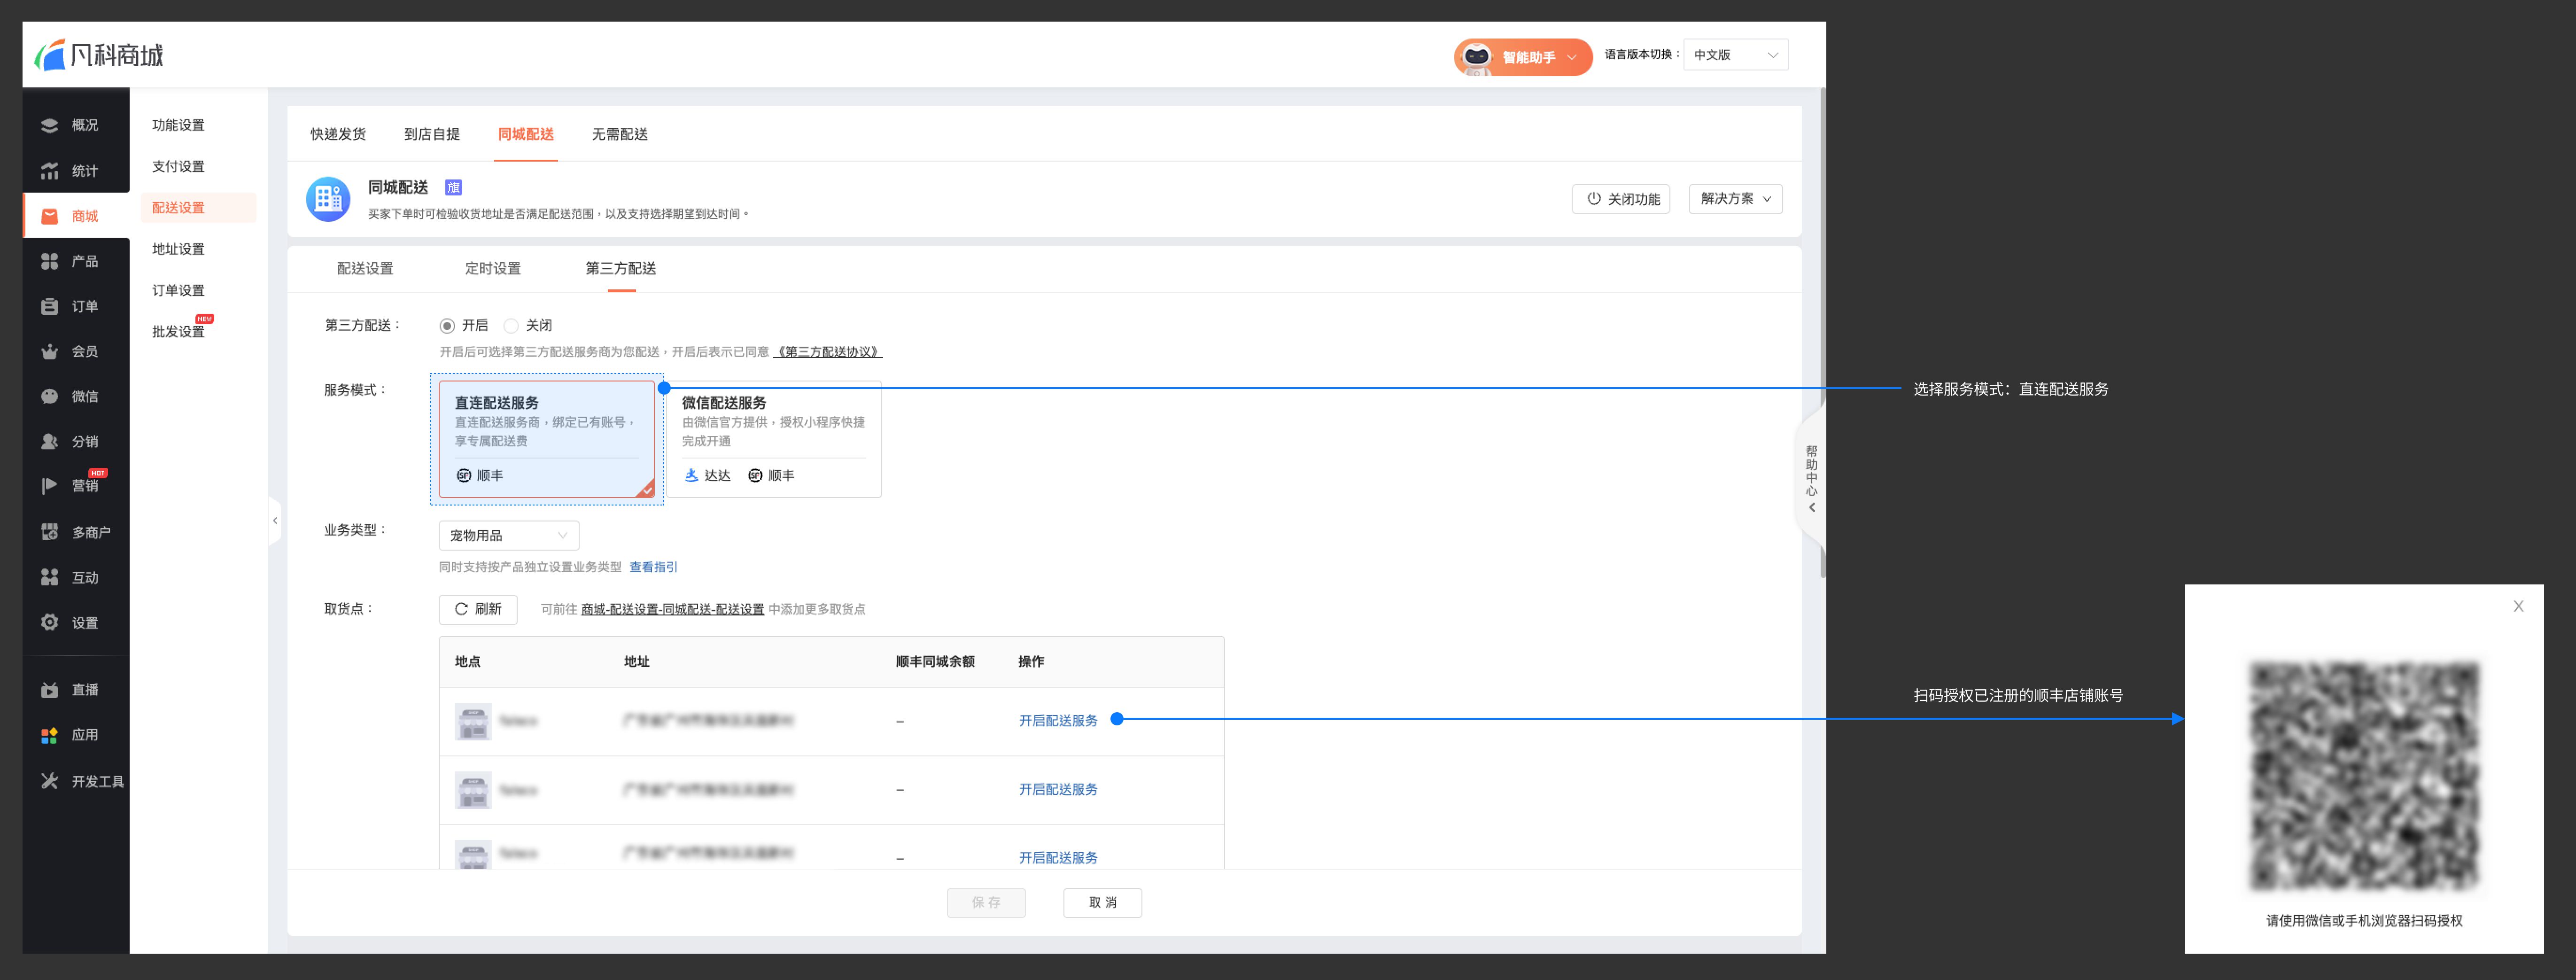Open the 多商户 multi-merchant sidebar icon
This screenshot has height=980, width=2576.
coord(49,532)
